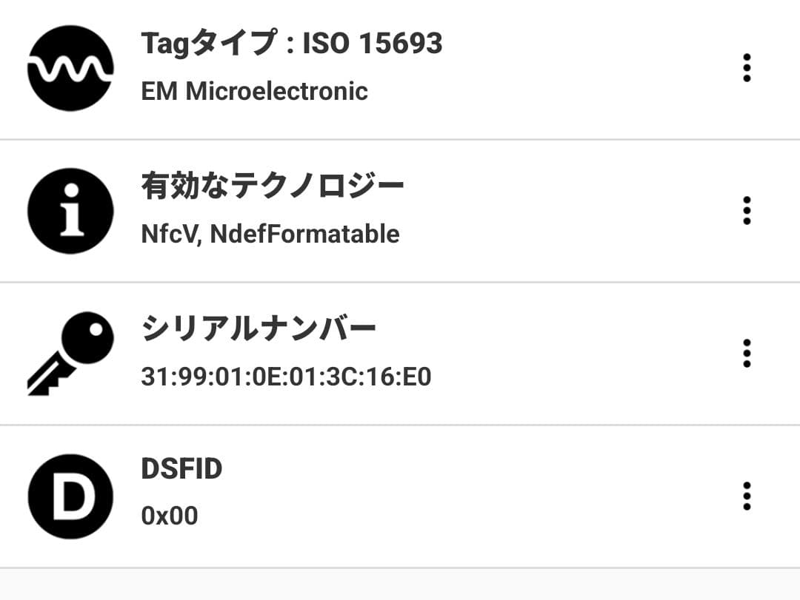Tap the 0x00 DSFID value

click(170, 516)
